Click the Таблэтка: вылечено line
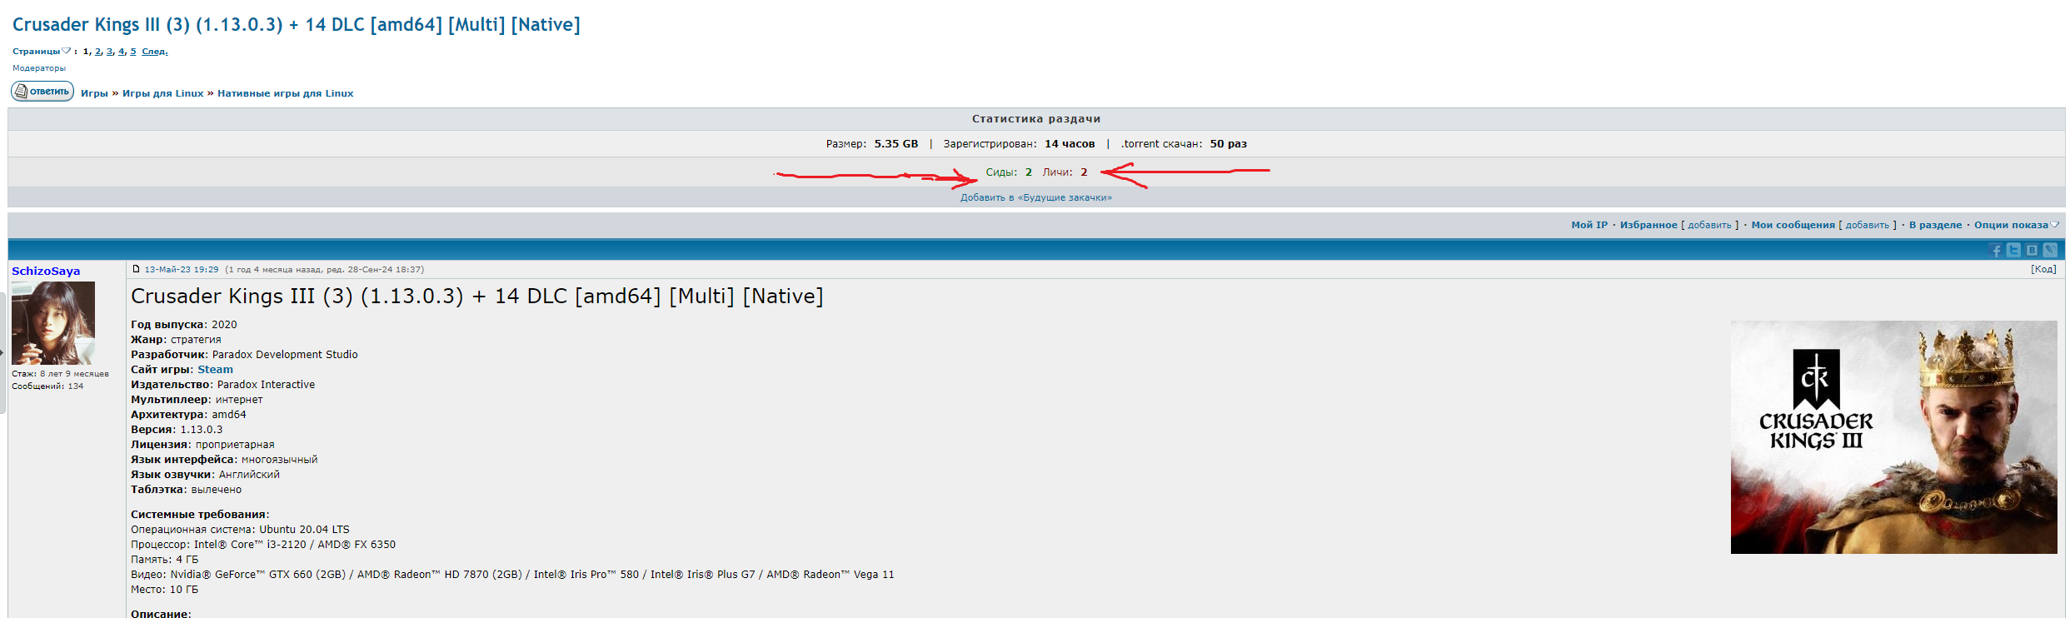Screen dimensions: 2070x618 tap(186, 490)
